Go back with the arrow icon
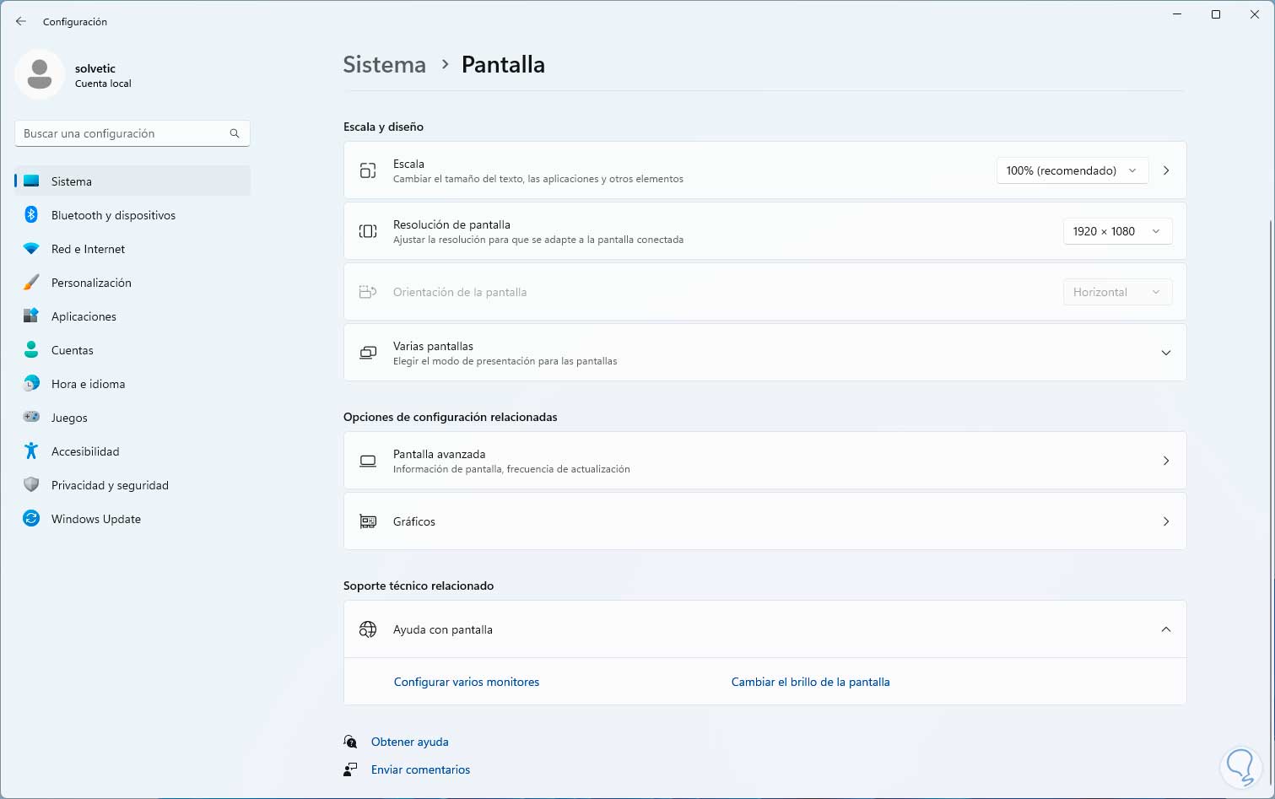Screen dimensions: 1275x799 point(21,21)
